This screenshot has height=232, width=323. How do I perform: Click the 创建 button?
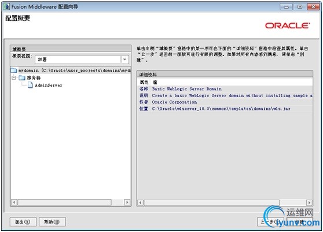(300, 222)
